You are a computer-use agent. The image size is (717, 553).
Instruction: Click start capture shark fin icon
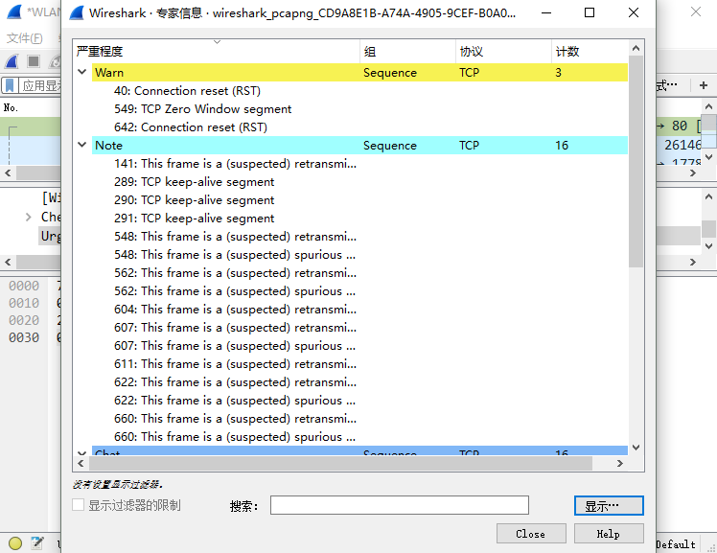tap(12, 61)
